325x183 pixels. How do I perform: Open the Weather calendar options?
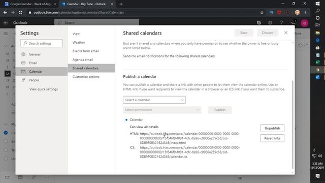click(91, 42)
